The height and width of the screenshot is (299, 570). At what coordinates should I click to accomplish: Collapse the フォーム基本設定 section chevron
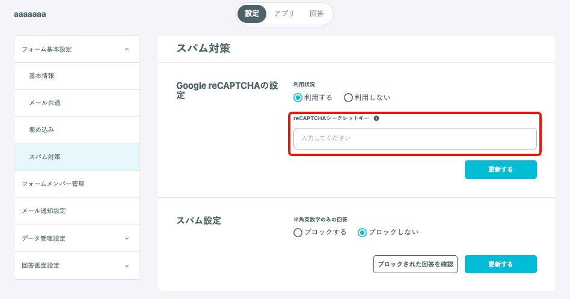tap(126, 49)
